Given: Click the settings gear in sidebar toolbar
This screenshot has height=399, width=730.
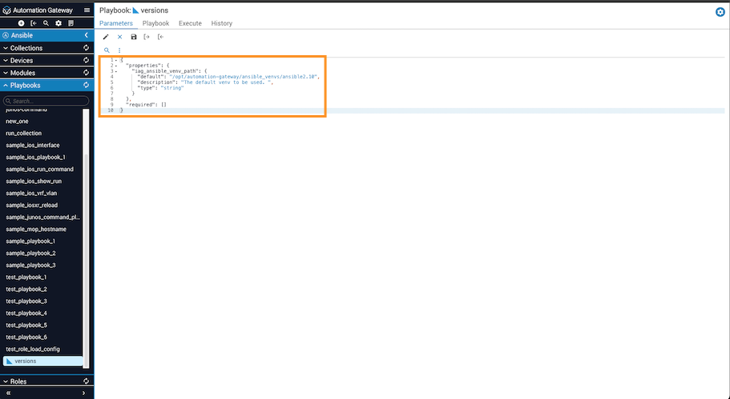Looking at the screenshot, I should [58, 23].
